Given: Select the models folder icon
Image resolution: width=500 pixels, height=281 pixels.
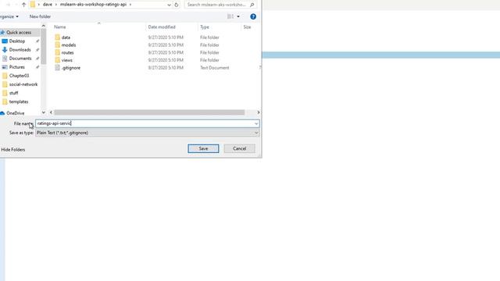Looking at the screenshot, I should coord(57,45).
